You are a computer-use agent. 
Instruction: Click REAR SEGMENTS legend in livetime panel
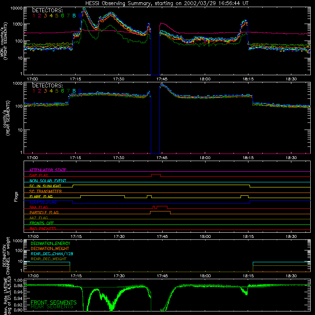pyautogui.click(x=52, y=307)
